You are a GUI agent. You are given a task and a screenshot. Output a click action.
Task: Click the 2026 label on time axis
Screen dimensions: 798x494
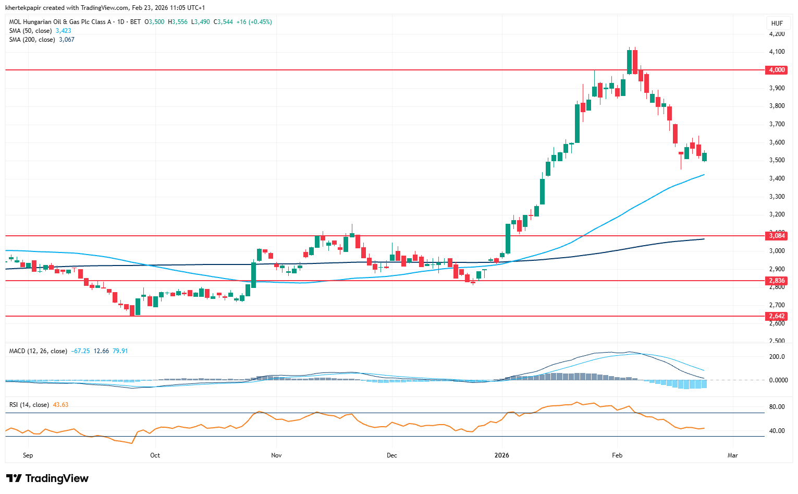pyautogui.click(x=501, y=455)
